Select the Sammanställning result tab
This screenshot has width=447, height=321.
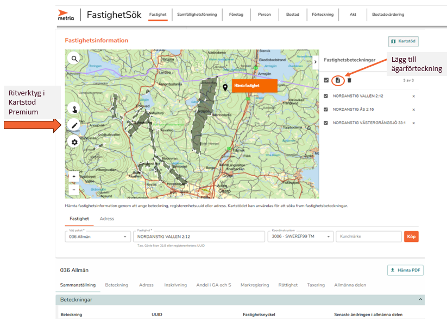coord(78,285)
